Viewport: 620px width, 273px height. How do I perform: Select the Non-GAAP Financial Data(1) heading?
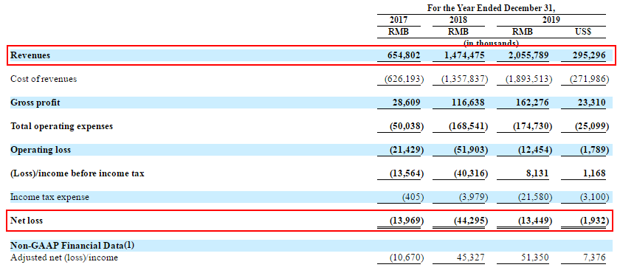tap(72, 246)
